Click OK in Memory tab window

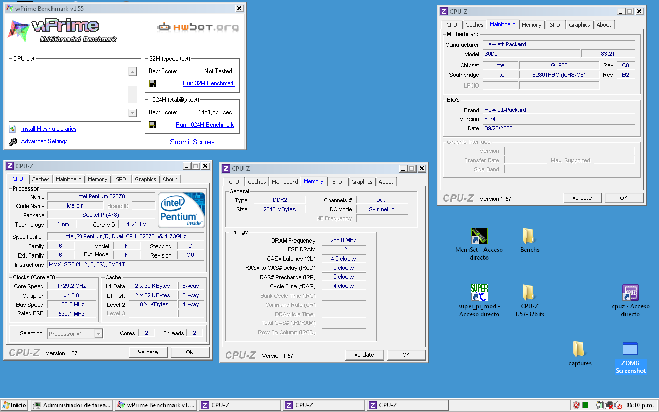[x=406, y=355]
